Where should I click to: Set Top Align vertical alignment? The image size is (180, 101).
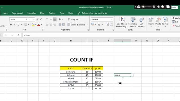pos(47,19)
